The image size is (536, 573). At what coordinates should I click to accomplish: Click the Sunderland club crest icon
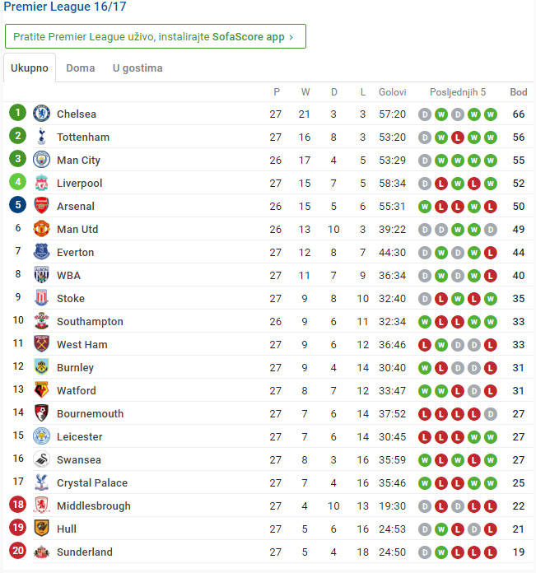pos(41,552)
